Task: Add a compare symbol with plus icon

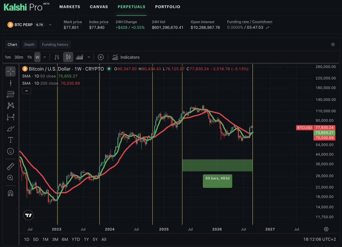Action: click(101, 57)
